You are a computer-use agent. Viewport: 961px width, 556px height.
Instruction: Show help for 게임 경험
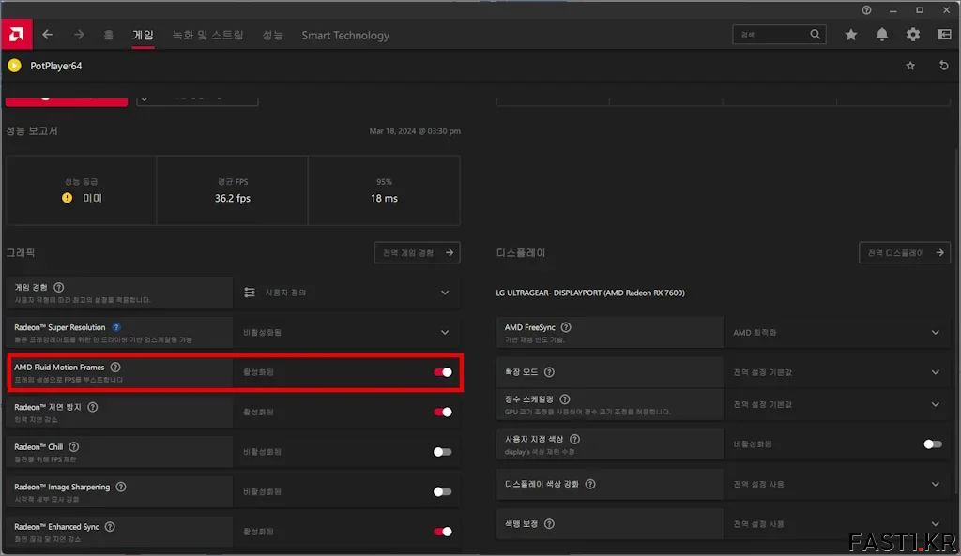coord(59,287)
